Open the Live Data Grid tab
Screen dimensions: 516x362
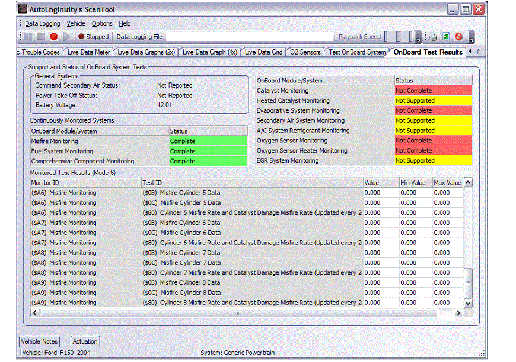click(263, 52)
